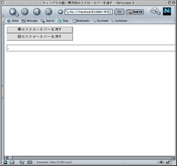The width and height of the screenshot is (177, 166).
Task: Click the online/offline connection plug icon
Action: coord(161,162)
